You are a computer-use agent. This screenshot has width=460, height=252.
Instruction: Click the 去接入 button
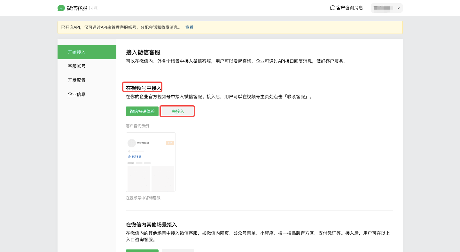178,111
